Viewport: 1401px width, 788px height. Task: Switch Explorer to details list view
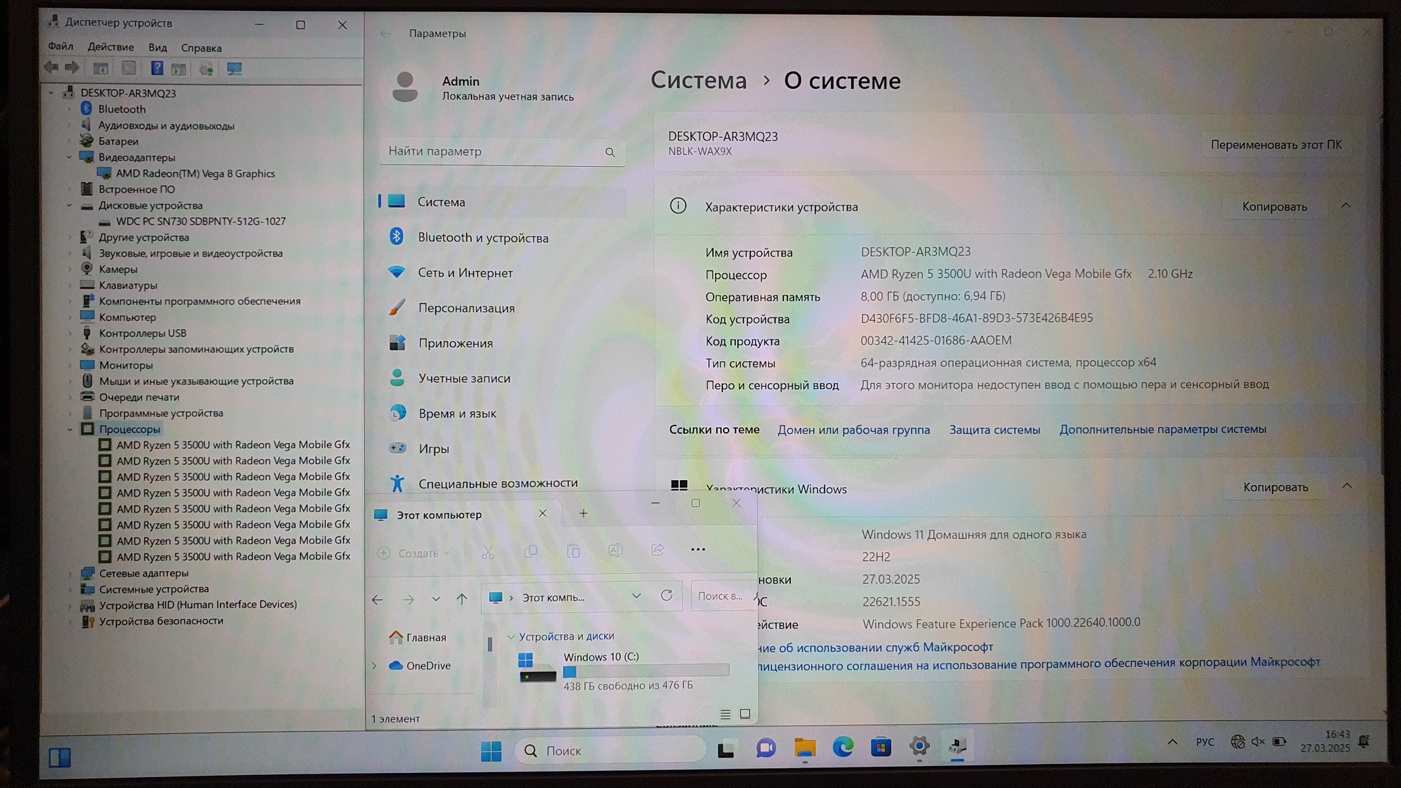click(725, 715)
